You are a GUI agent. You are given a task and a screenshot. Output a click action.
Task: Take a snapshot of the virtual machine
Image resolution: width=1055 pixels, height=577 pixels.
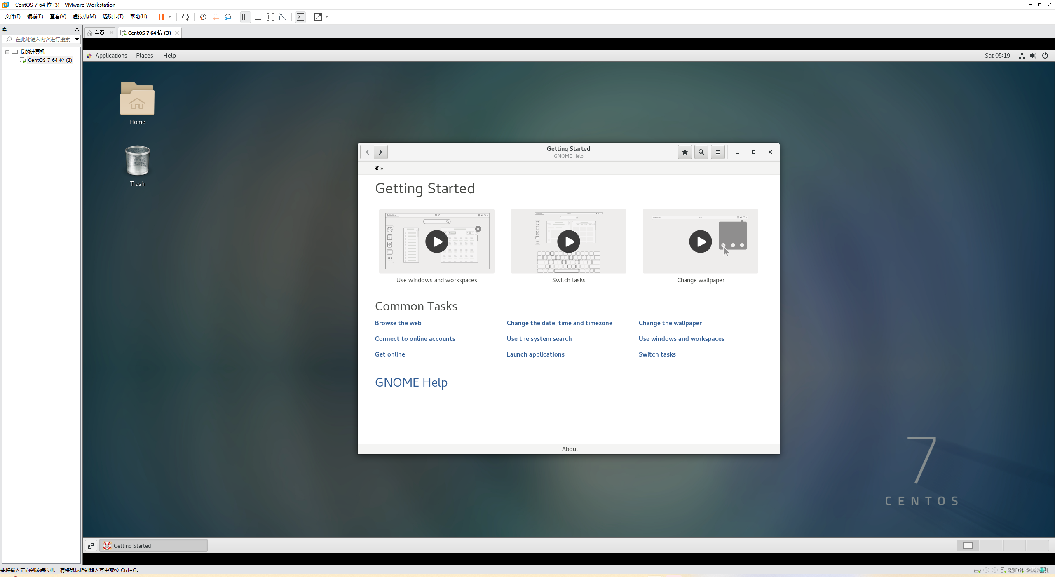pyautogui.click(x=203, y=17)
